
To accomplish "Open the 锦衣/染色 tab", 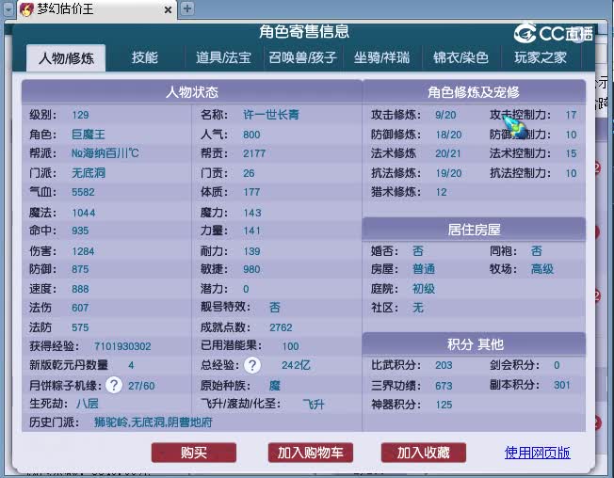I will click(460, 57).
